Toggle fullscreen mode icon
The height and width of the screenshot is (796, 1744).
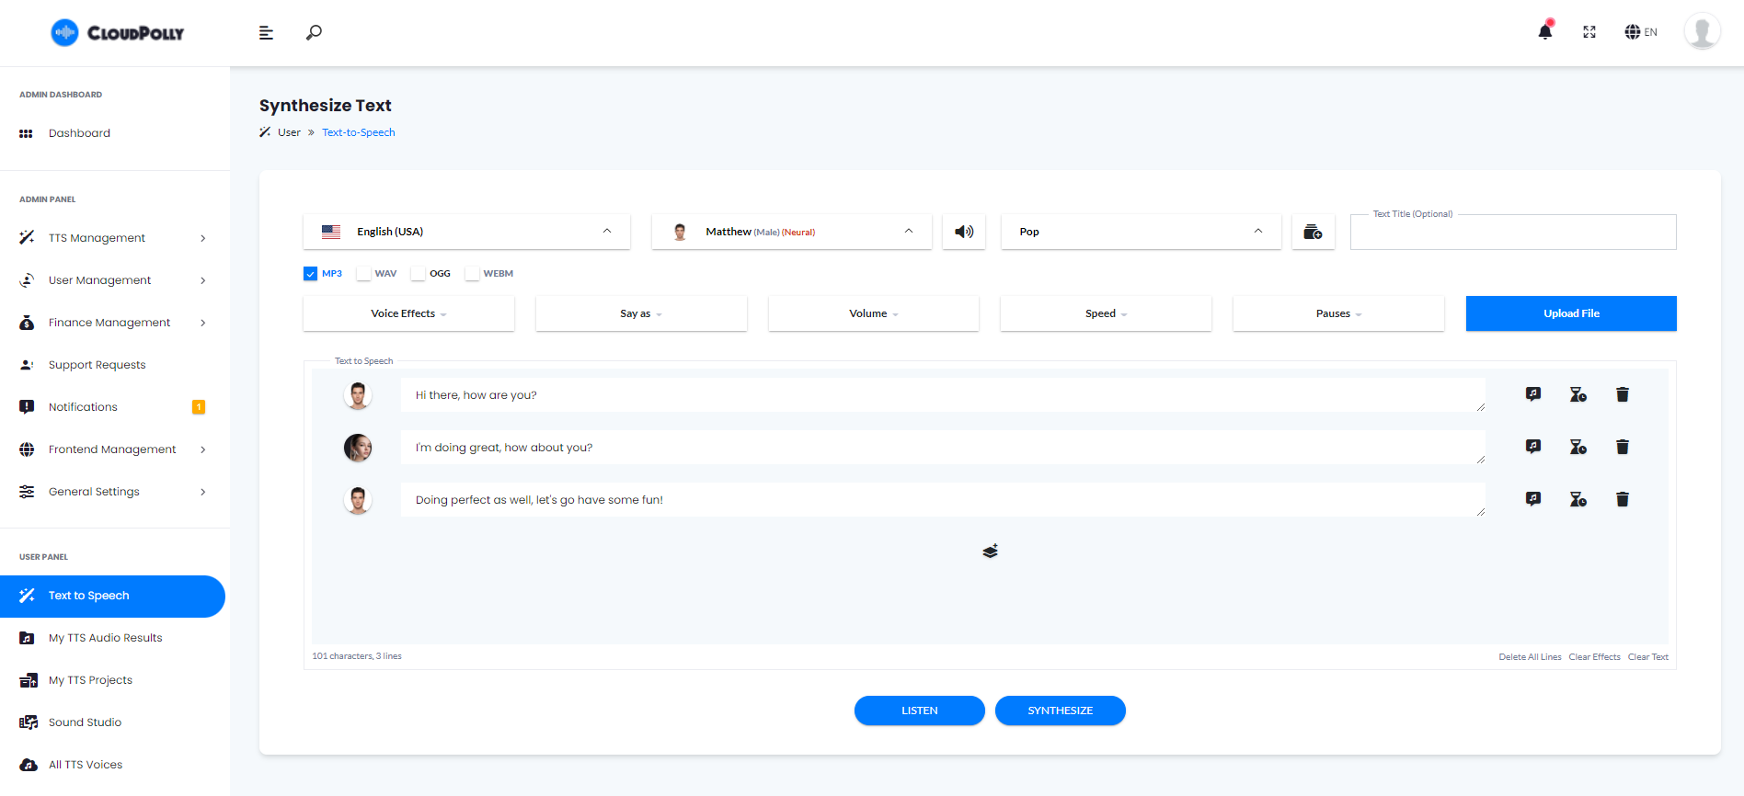[x=1589, y=32]
